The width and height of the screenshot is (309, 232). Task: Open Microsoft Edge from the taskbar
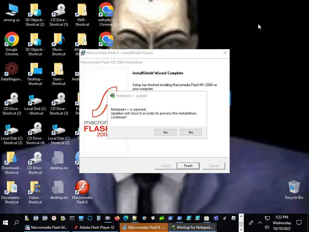click(x=126, y=218)
